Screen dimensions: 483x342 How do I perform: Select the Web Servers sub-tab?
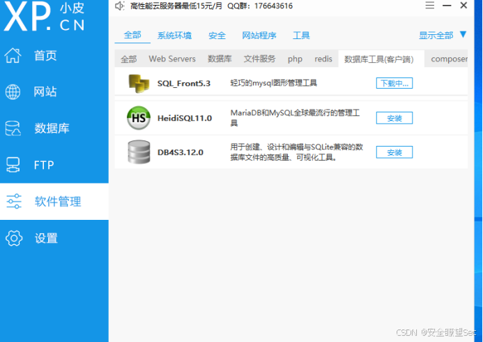click(x=172, y=59)
